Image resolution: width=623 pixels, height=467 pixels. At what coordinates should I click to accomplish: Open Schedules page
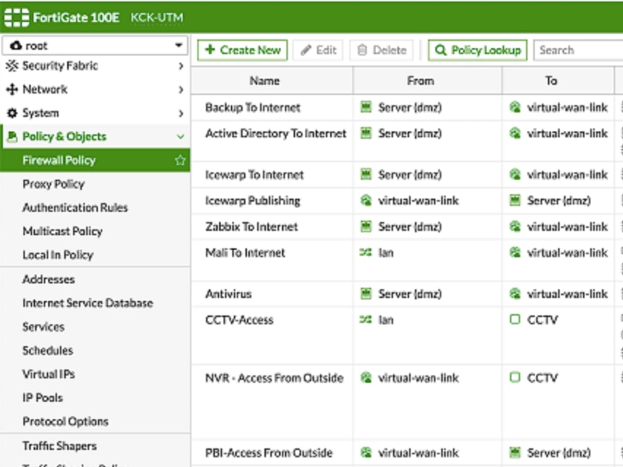pos(48,350)
